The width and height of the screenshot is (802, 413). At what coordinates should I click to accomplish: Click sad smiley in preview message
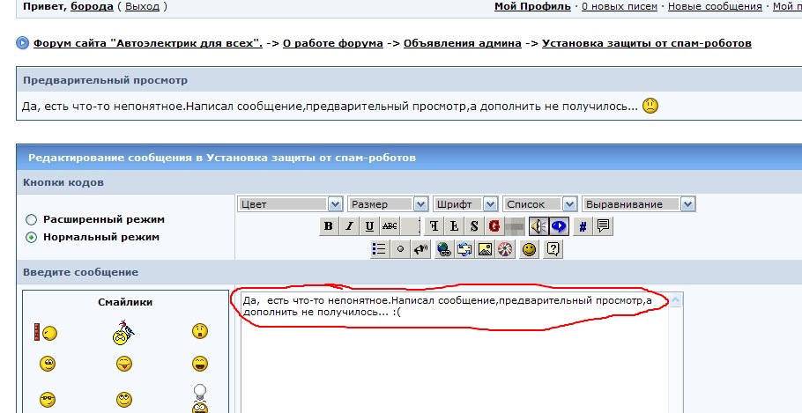click(650, 106)
